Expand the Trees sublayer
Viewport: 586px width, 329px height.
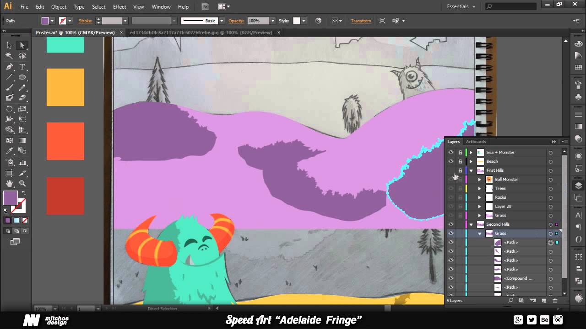point(480,188)
